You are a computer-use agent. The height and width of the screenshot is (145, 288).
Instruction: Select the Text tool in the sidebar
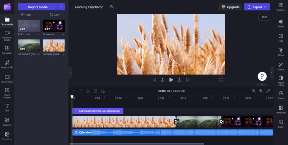[7, 107]
